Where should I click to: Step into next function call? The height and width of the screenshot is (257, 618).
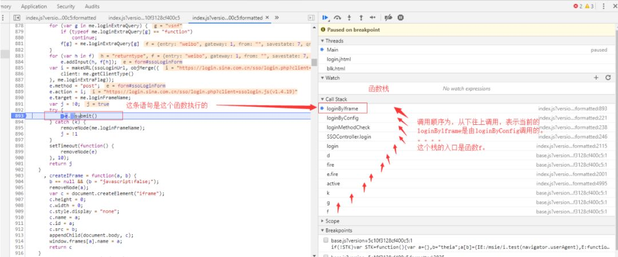pos(349,18)
